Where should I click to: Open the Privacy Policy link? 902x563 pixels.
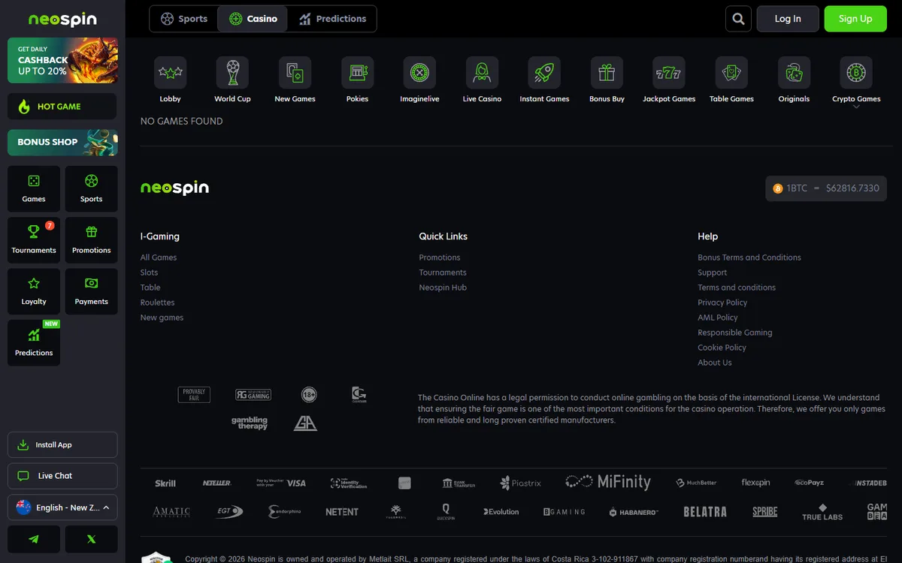[722, 303]
